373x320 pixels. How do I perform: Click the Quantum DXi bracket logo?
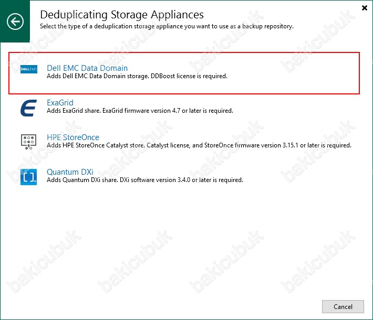click(x=28, y=177)
